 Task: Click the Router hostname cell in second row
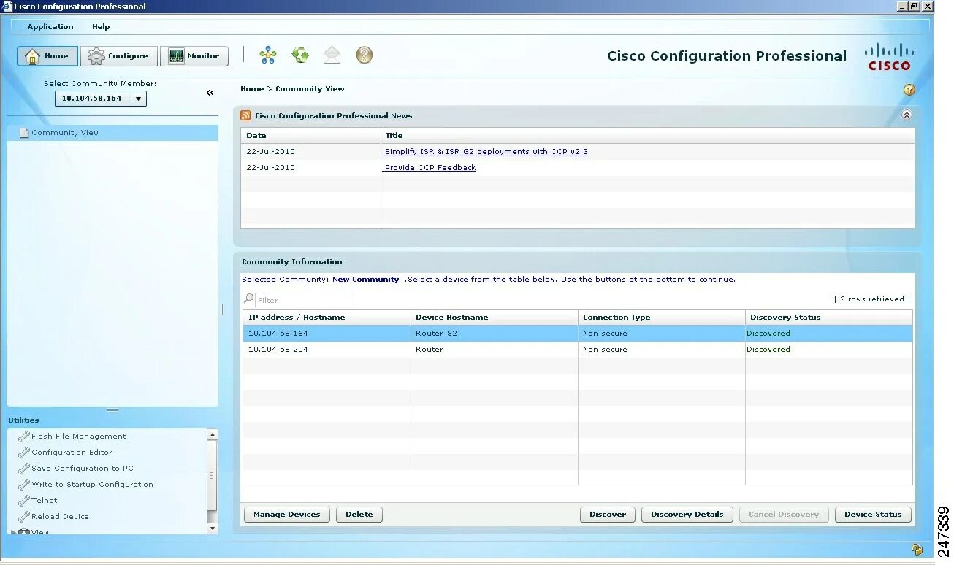click(x=495, y=350)
